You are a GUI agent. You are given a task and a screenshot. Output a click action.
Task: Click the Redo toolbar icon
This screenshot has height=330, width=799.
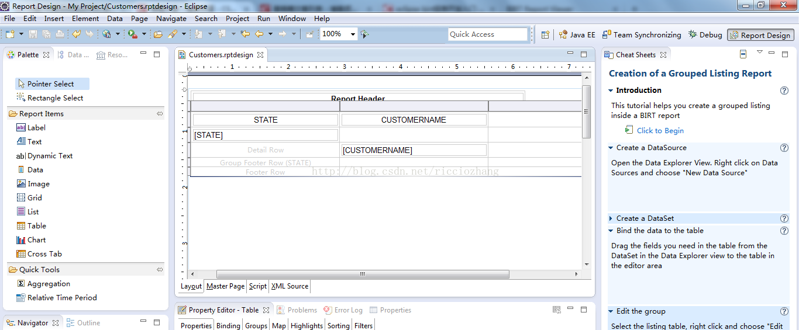[x=89, y=34]
